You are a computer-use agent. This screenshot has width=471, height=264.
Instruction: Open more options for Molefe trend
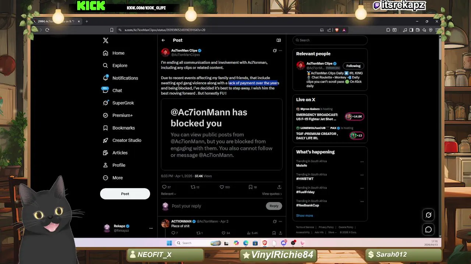[362, 162]
